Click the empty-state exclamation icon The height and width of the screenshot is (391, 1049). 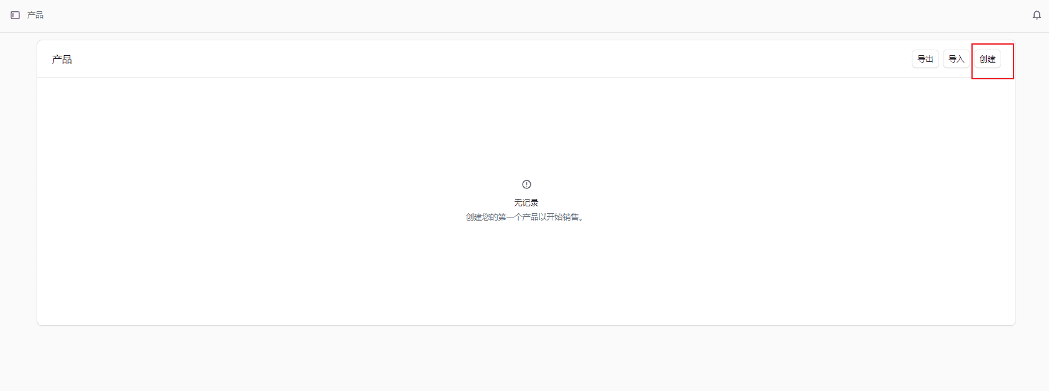(x=526, y=184)
